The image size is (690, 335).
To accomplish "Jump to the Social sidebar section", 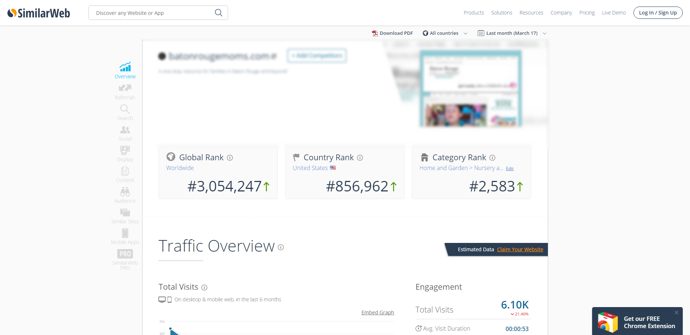I will point(125,133).
